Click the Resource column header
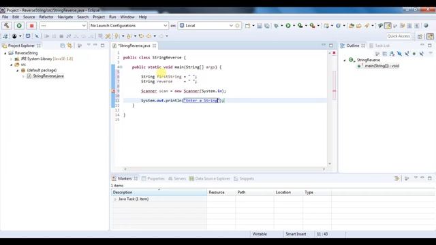Image resolution: width=436 pixels, height=245 pixels. tap(221, 192)
